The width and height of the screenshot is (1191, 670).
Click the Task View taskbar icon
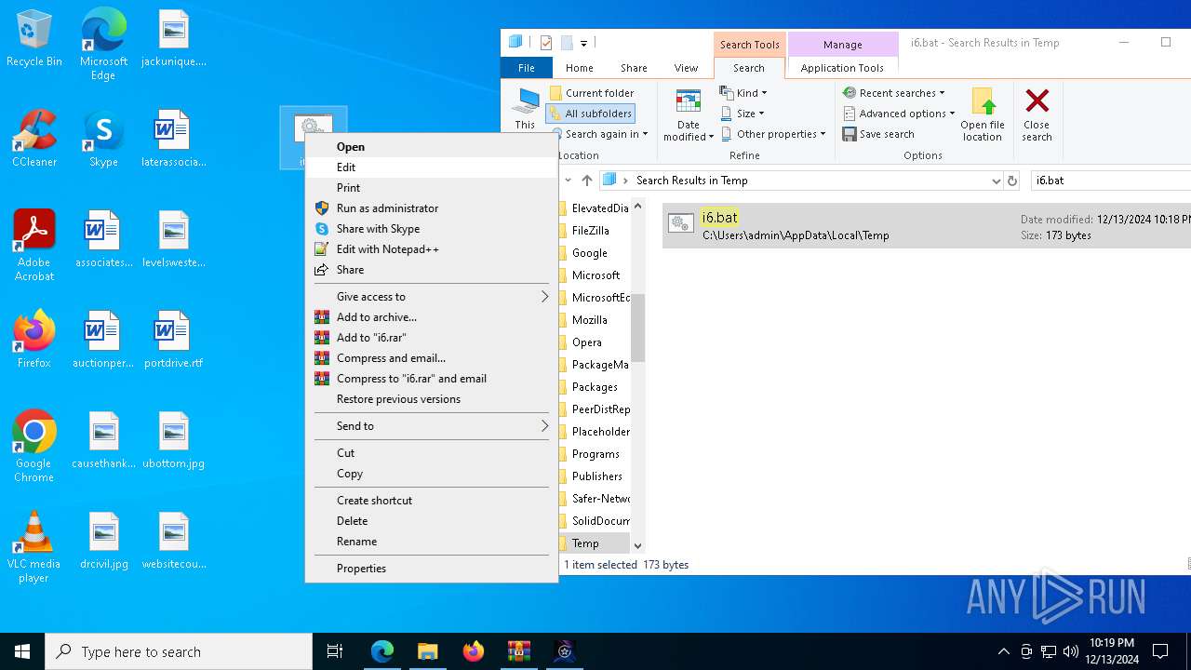coord(335,651)
